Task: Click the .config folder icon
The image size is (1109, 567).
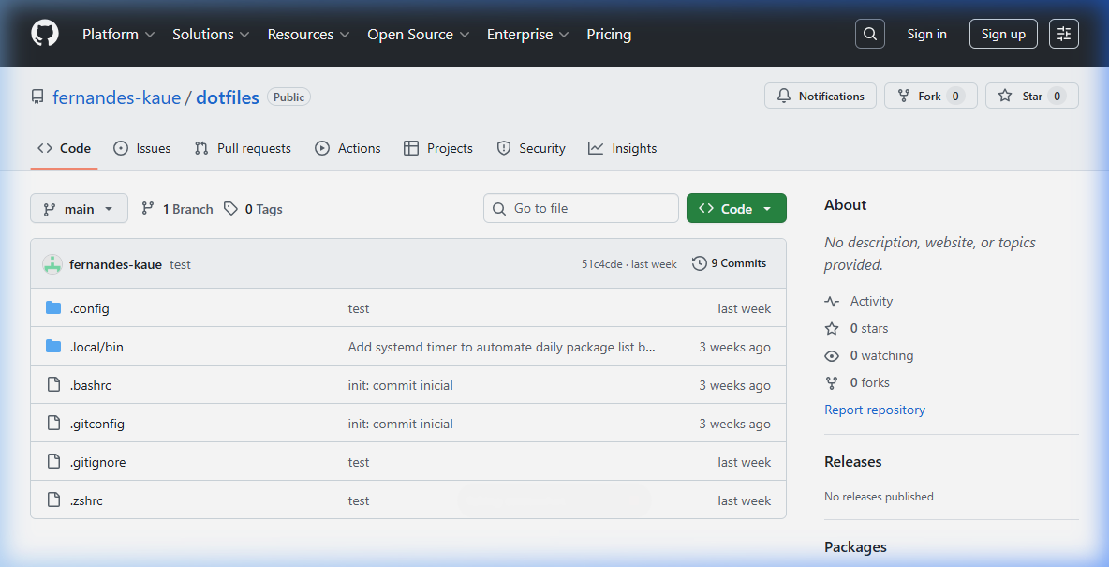Action: point(53,307)
